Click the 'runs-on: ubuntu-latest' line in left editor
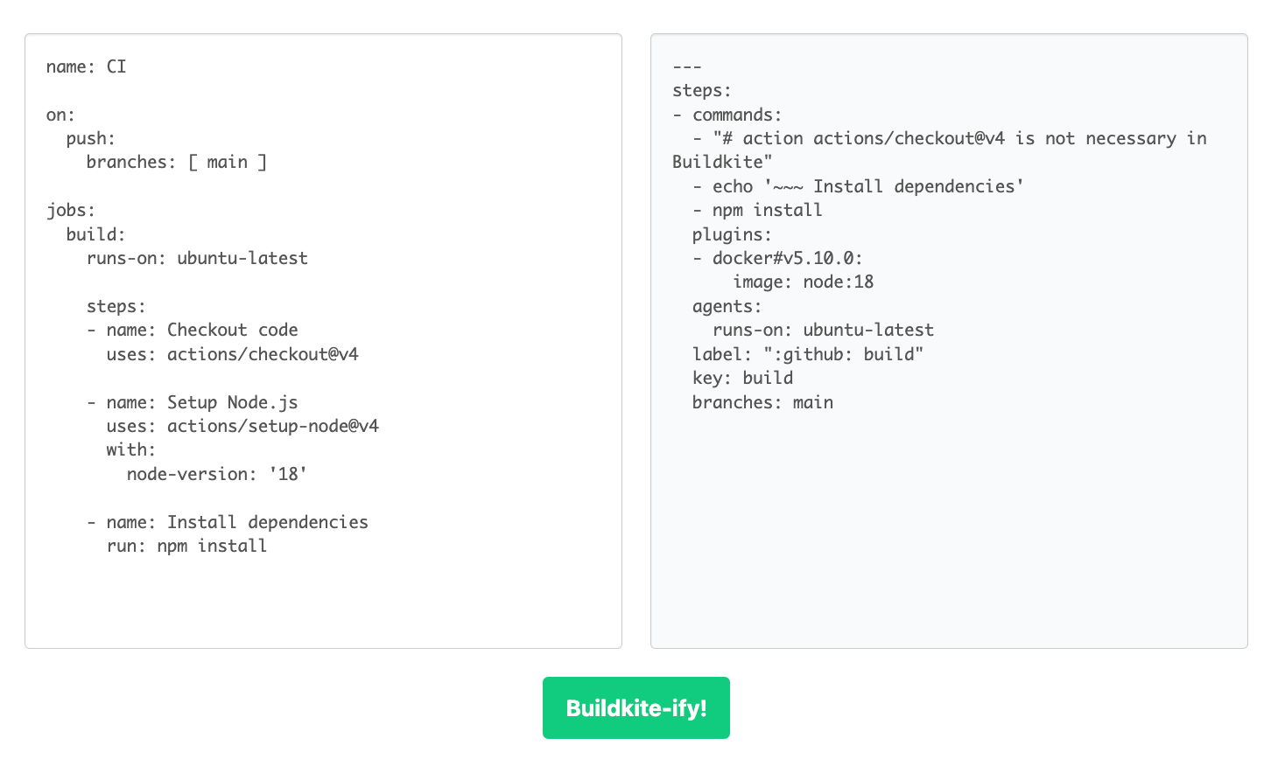 point(197,258)
